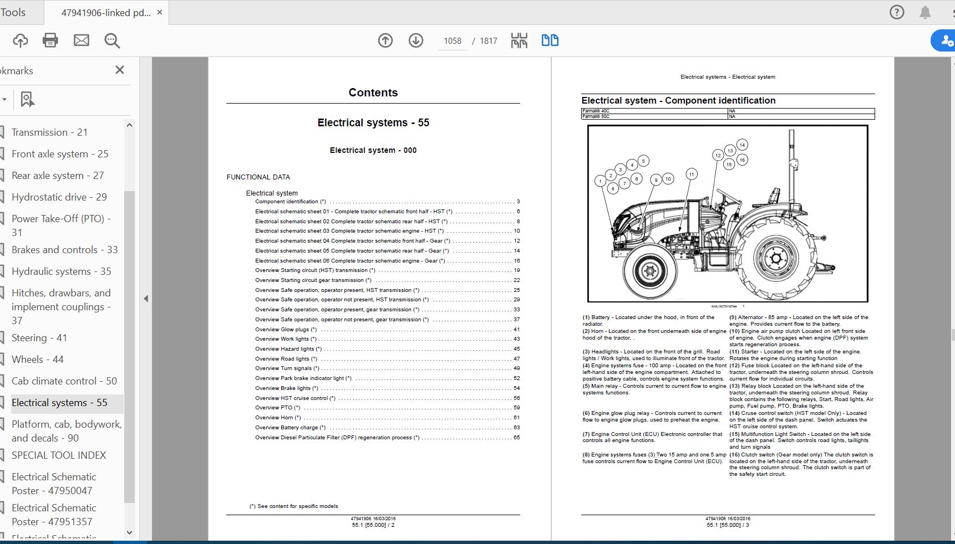Click Overview Road lights contents entry
Image resolution: width=955 pixels, height=544 pixels.
[x=387, y=359]
